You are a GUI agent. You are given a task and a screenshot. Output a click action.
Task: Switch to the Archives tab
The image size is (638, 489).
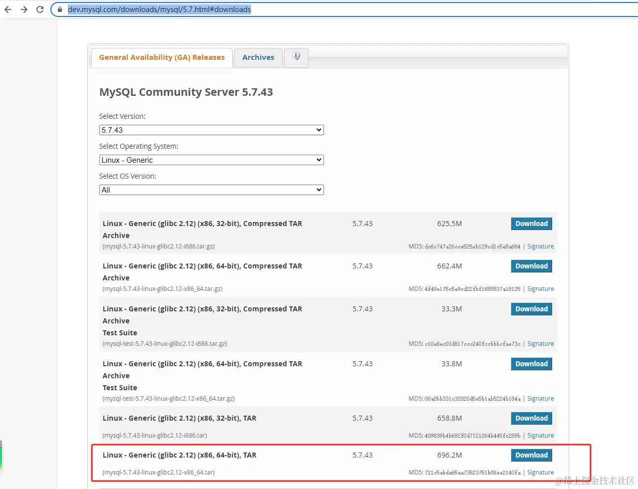[258, 57]
